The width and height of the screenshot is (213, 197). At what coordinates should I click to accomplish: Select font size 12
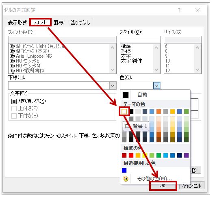point(167,71)
